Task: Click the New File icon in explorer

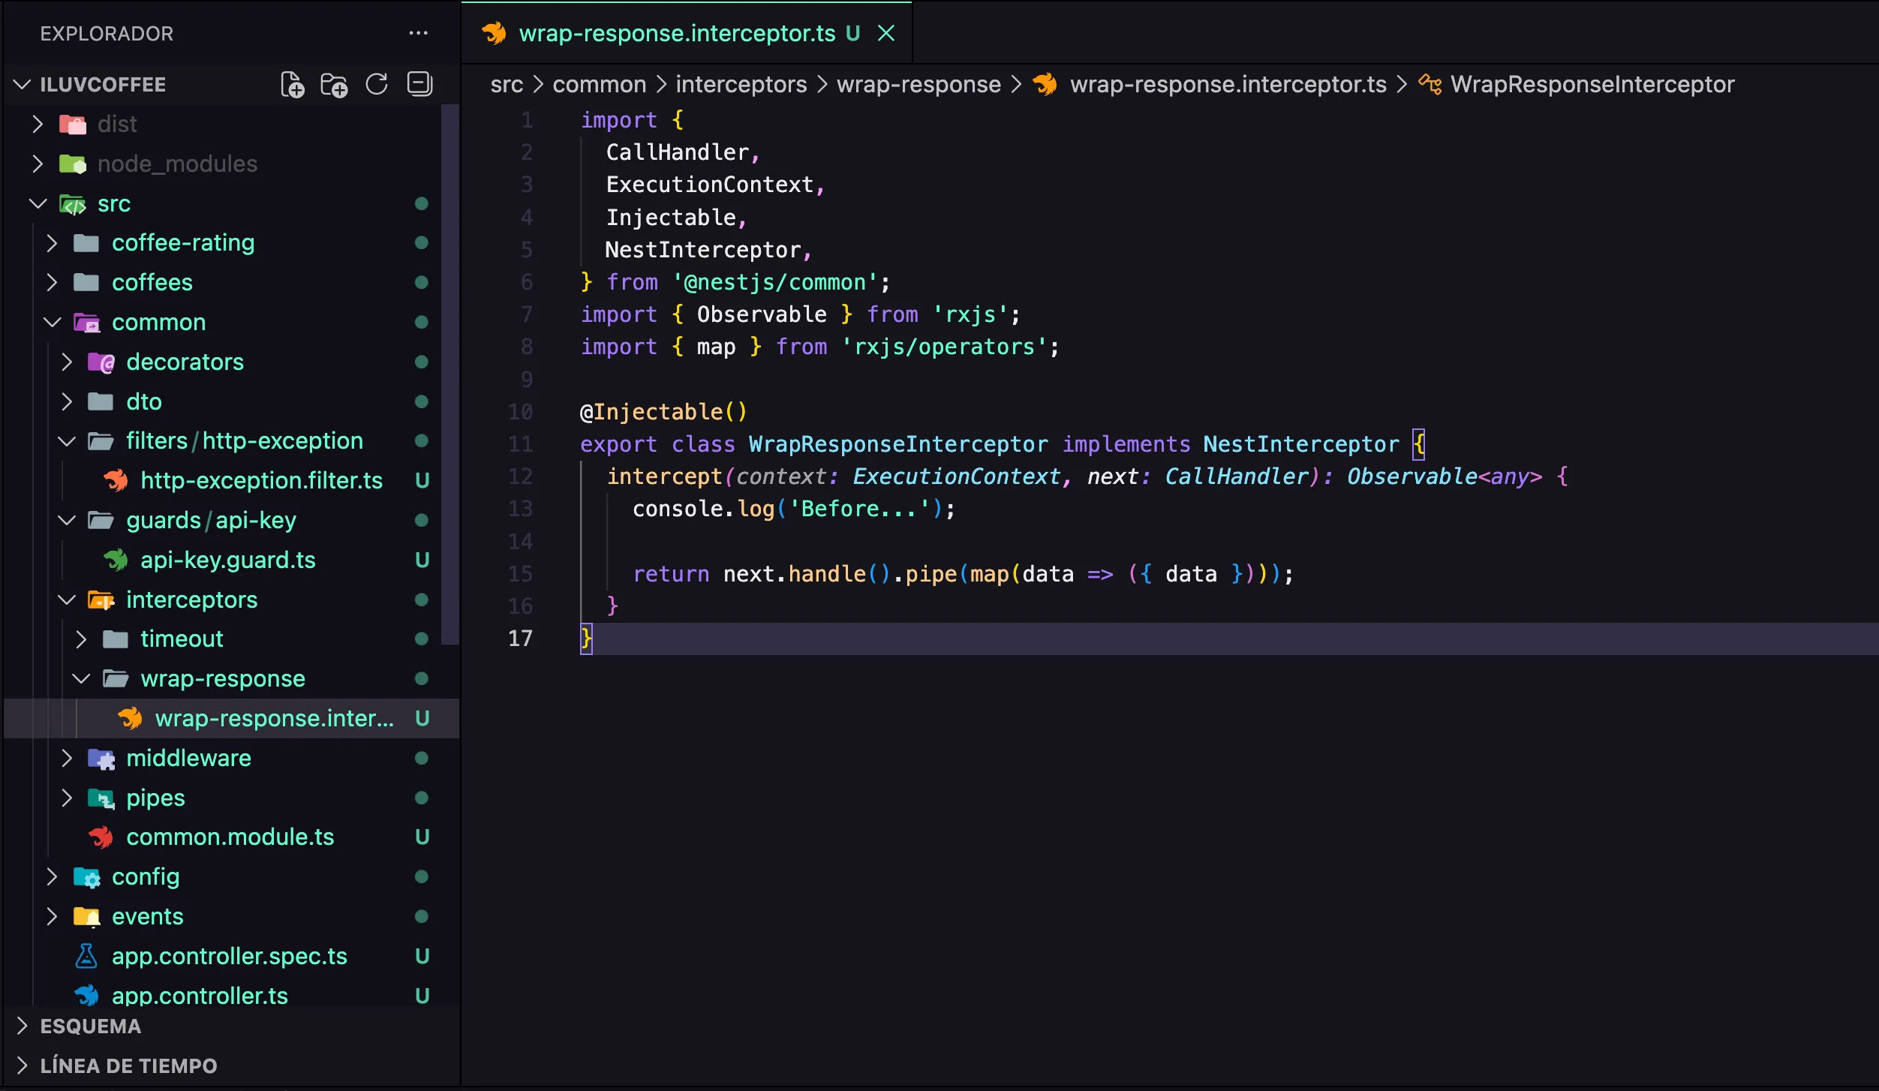Action: (x=292, y=85)
